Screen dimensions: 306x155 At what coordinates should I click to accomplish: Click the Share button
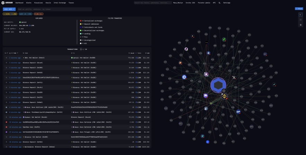pos(298,9)
